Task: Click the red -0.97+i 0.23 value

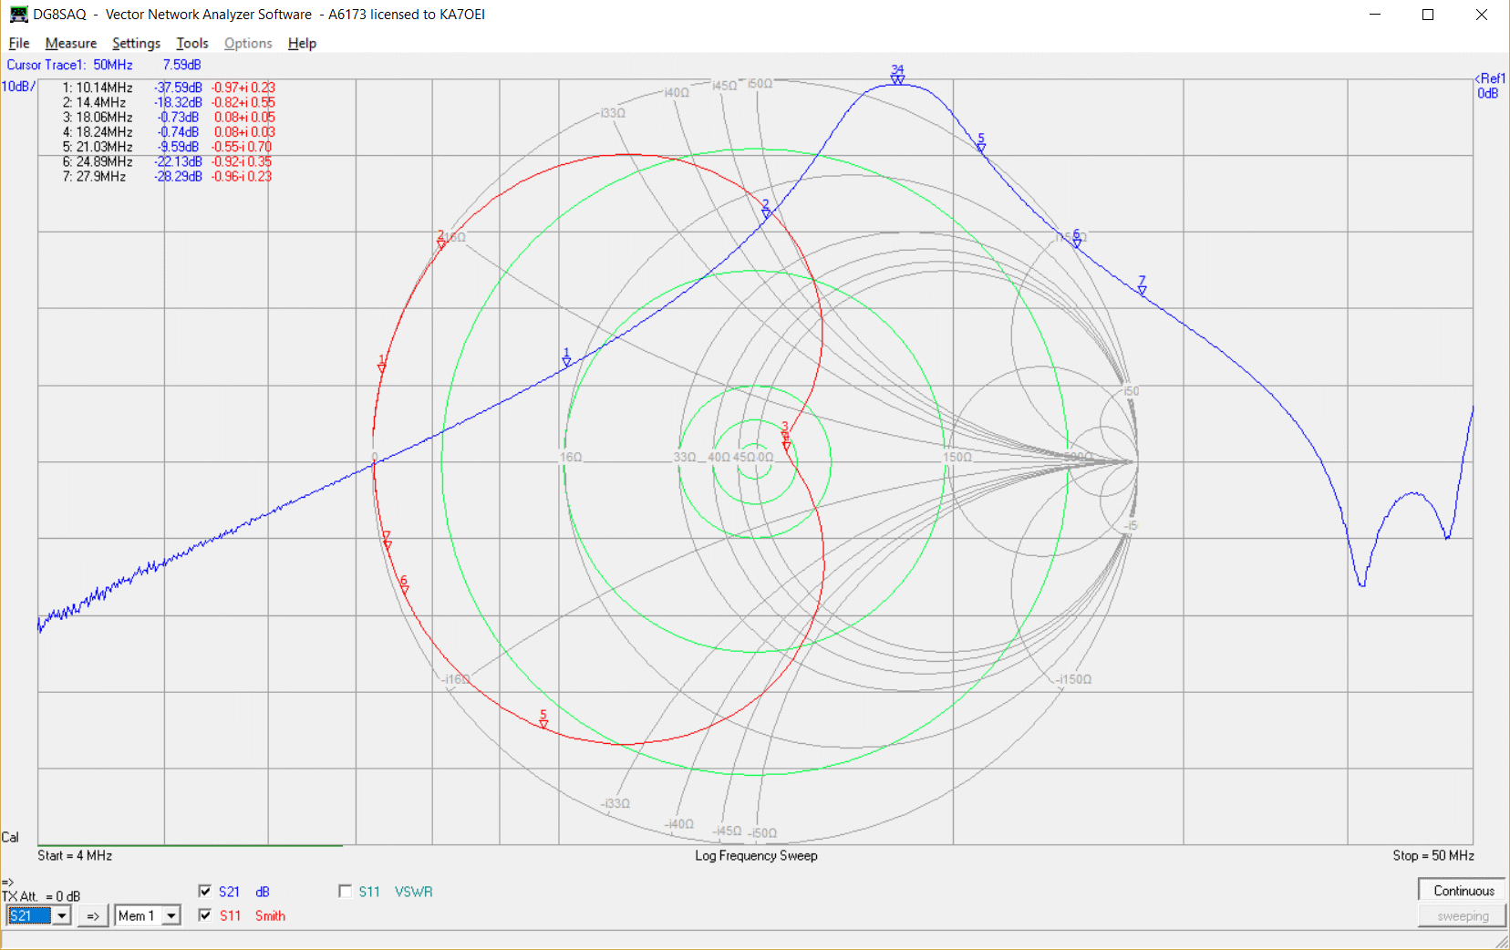Action: (x=243, y=88)
